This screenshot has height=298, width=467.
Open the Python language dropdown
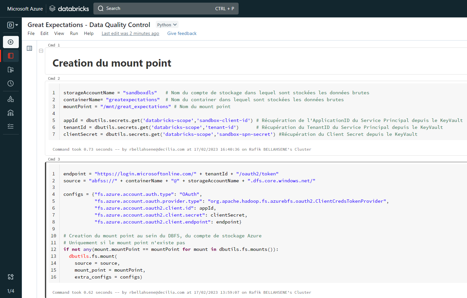[167, 25]
